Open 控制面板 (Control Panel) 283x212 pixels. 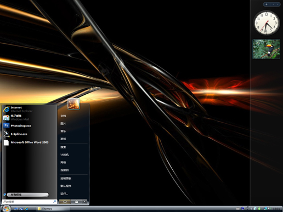click(66, 179)
